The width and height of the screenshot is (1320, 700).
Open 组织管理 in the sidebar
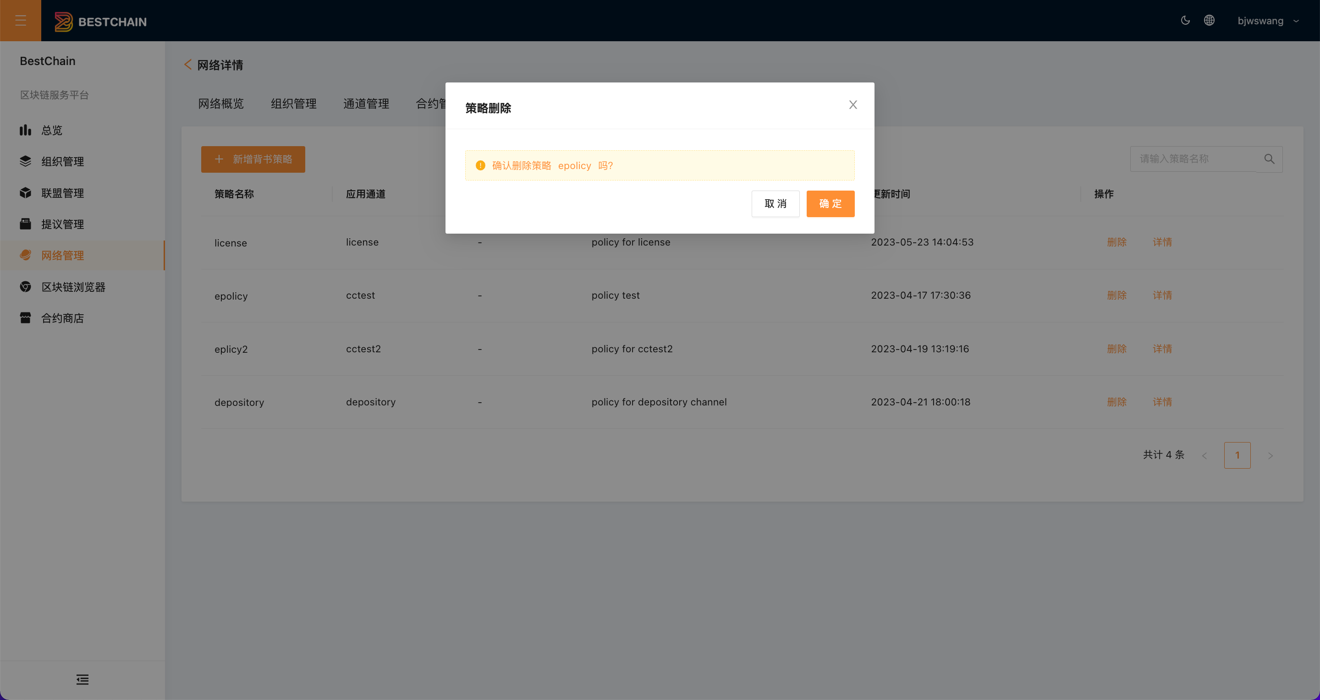[82, 161]
